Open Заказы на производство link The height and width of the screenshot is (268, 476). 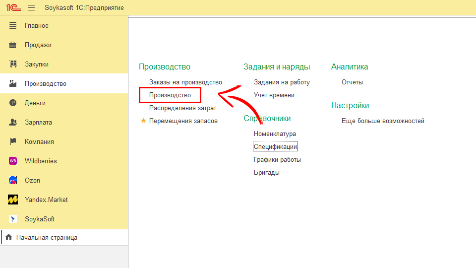coord(185,82)
